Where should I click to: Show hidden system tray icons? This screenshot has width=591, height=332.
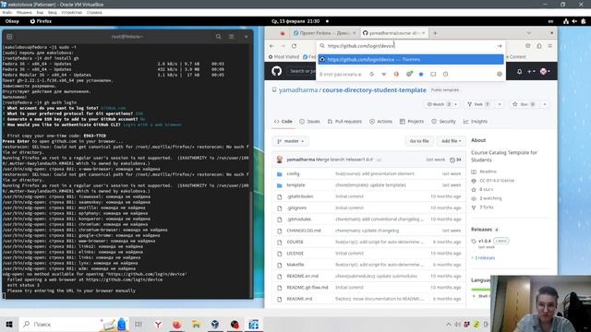point(448,324)
